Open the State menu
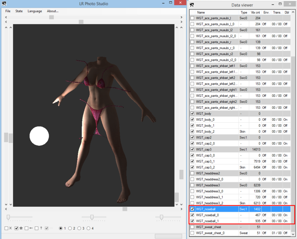Image resolution: width=297 pixels, height=239 pixels. coord(19,11)
